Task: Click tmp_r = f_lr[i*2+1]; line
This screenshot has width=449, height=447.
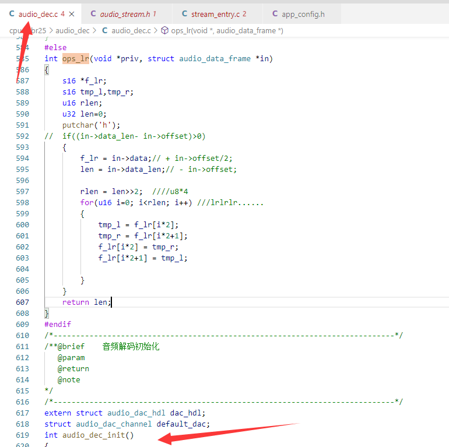Action: pos(143,236)
